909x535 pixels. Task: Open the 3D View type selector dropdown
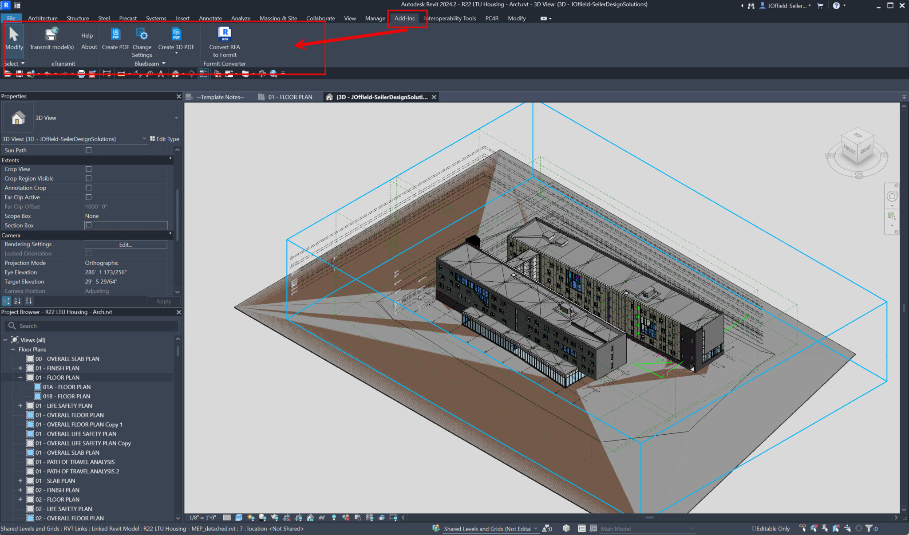(x=176, y=118)
